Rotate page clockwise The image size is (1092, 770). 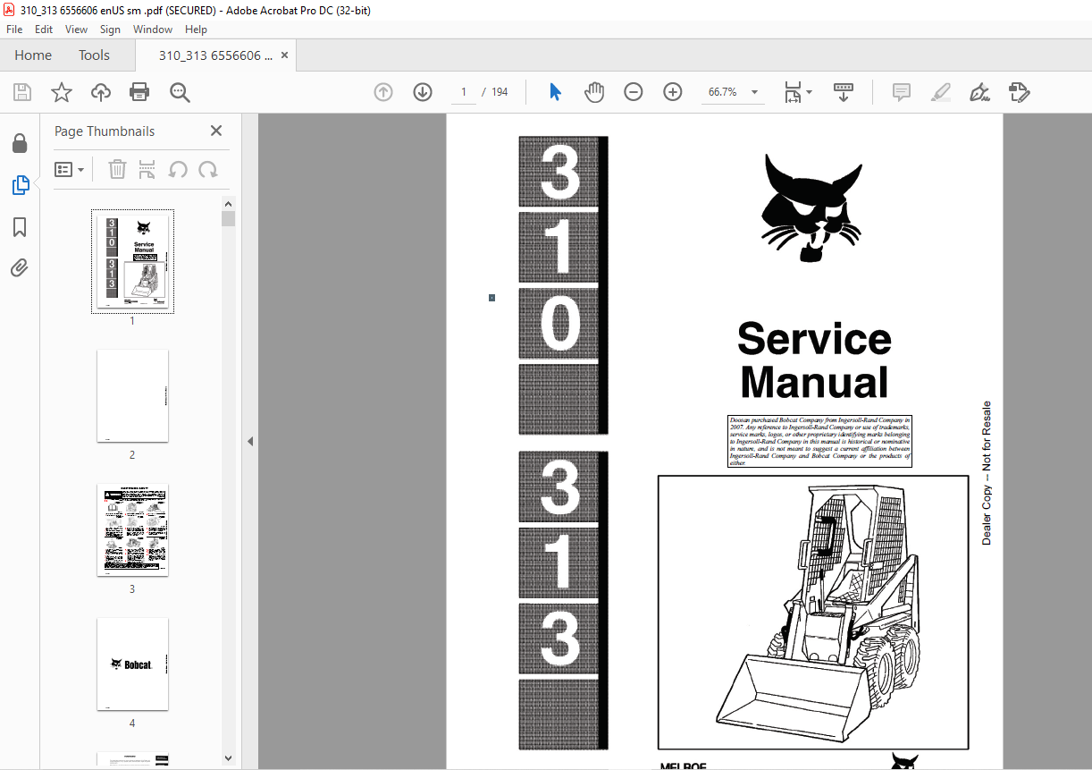[x=208, y=169]
